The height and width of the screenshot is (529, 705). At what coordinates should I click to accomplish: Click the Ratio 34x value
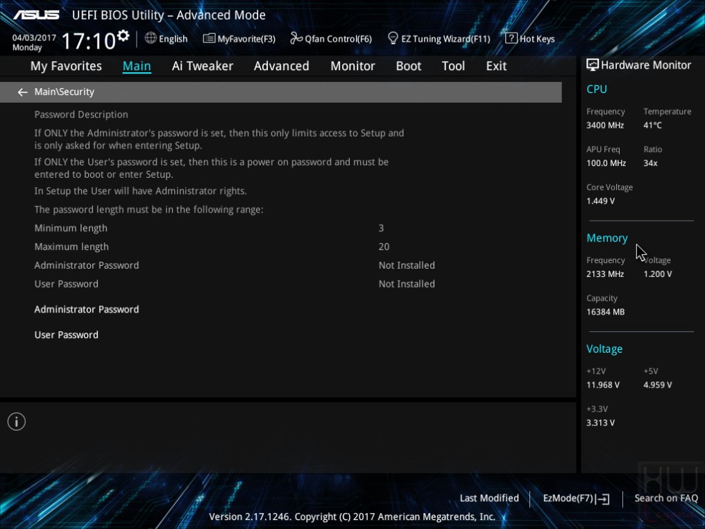(x=650, y=163)
